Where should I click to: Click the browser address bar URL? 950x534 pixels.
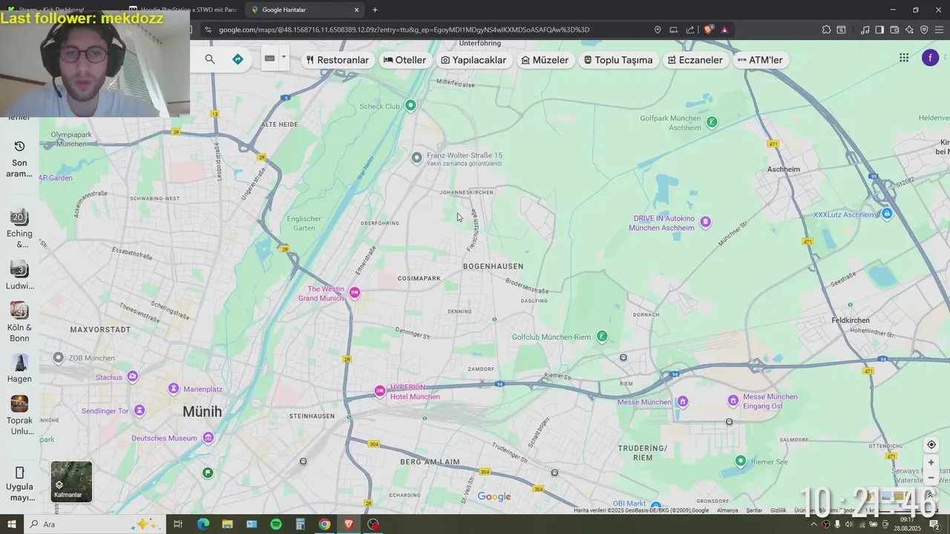pos(404,30)
